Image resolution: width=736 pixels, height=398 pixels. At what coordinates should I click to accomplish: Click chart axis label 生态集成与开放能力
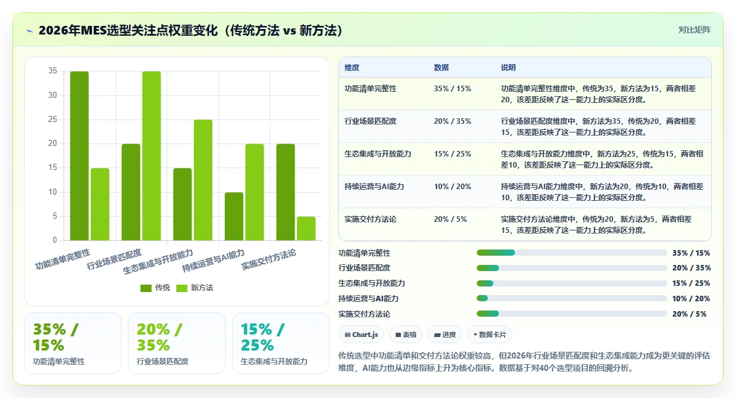pyautogui.click(x=158, y=262)
